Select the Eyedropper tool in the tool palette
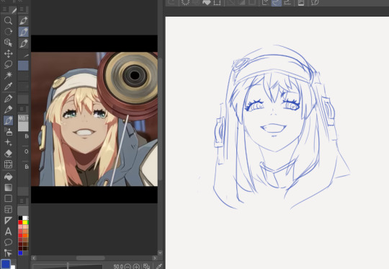This screenshot has height=269, width=389. [8, 87]
